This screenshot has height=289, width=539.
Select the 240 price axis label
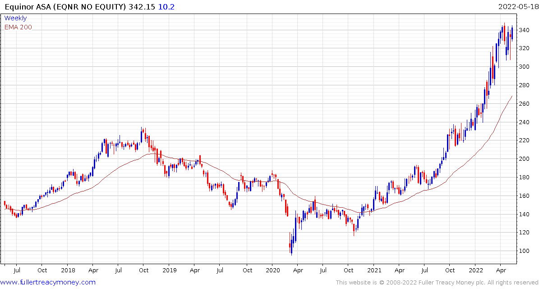coord(524,122)
